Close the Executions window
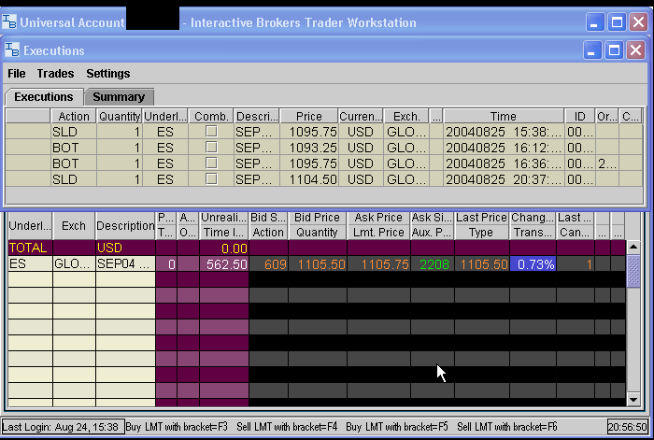The image size is (654, 440). (636, 50)
